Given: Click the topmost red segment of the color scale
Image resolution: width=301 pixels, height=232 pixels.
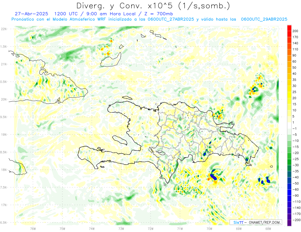Looking at the screenshot, I should 289,28.
